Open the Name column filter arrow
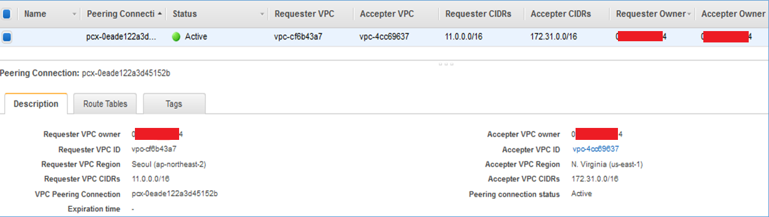Image resolution: width=769 pixels, height=217 pixels. coord(74,14)
